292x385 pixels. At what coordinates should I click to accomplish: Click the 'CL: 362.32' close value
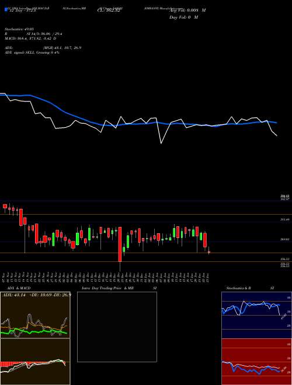[x=109, y=10]
